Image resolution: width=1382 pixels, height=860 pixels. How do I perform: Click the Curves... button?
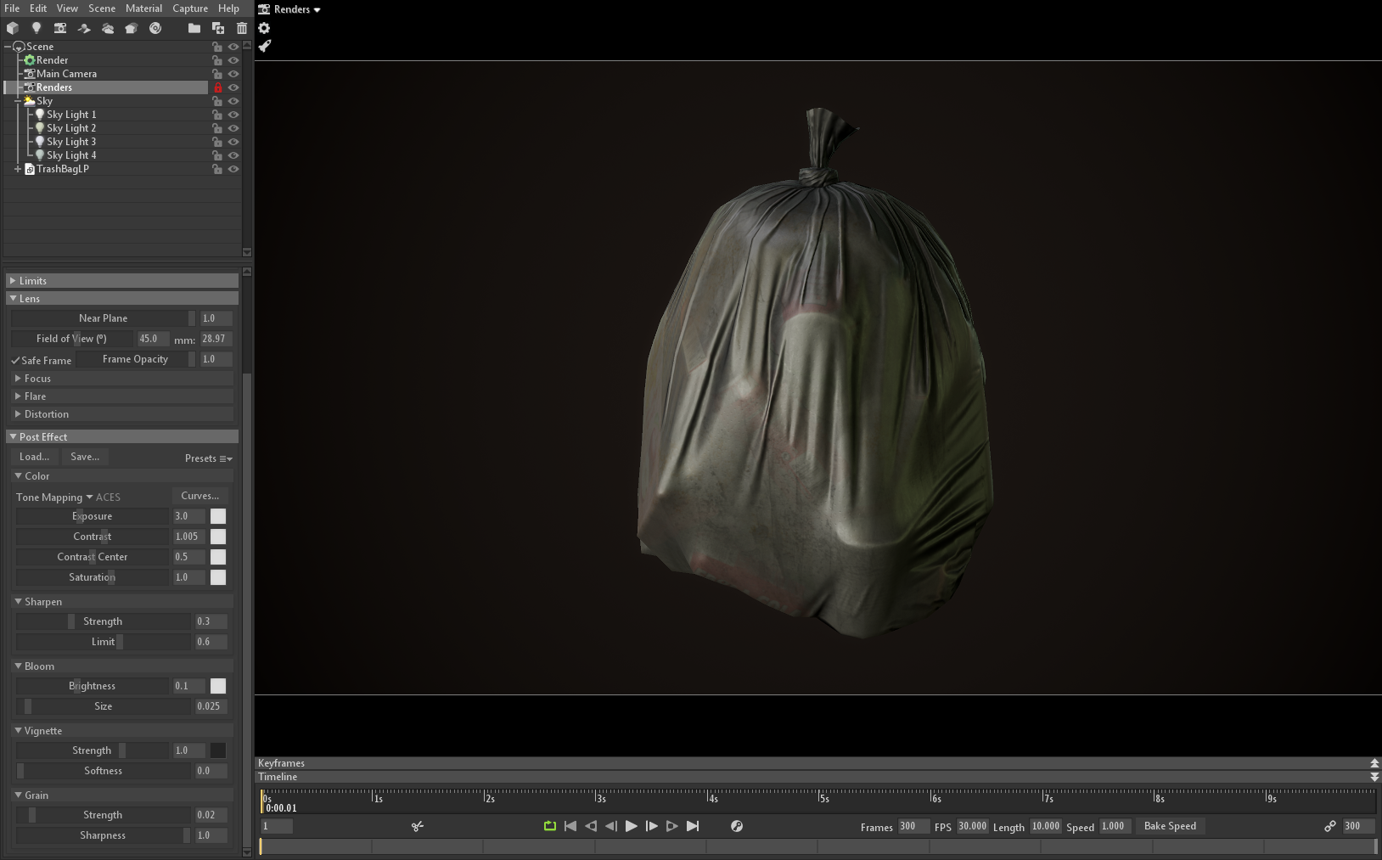pyautogui.click(x=199, y=496)
